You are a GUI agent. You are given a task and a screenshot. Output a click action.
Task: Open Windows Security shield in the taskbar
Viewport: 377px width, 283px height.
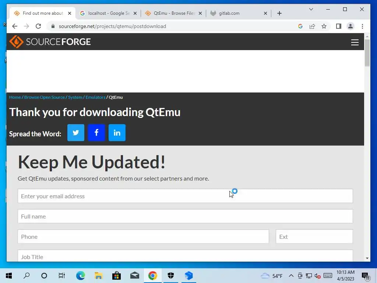tap(171, 276)
